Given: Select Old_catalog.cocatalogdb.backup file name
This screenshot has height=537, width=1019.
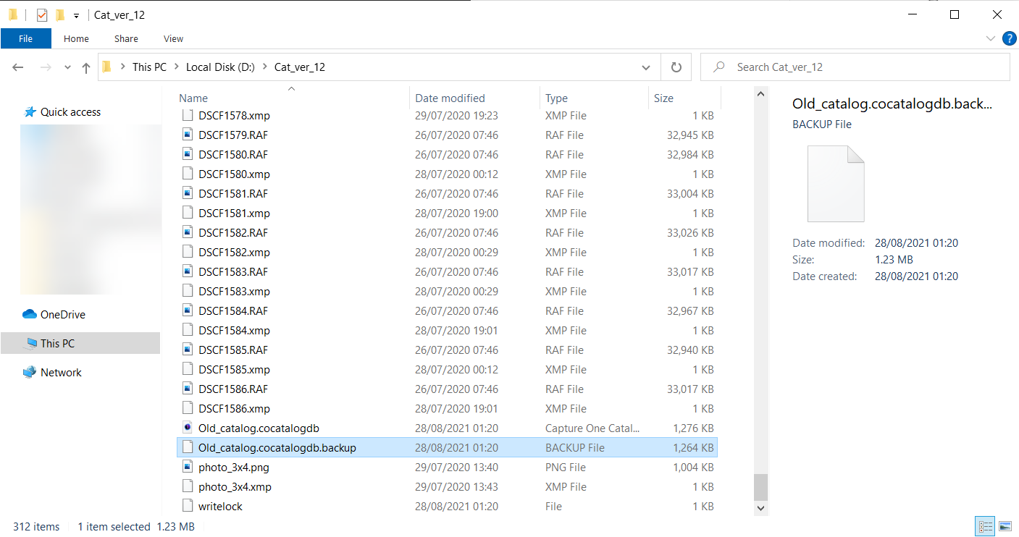Looking at the screenshot, I should click(277, 447).
